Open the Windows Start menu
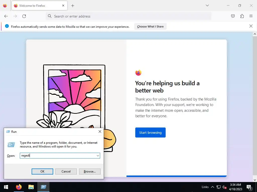The height and width of the screenshot is (192, 257). click(x=6, y=187)
